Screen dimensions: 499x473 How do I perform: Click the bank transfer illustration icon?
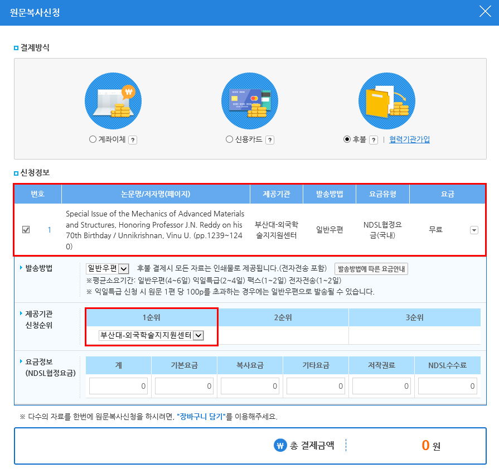(113, 101)
